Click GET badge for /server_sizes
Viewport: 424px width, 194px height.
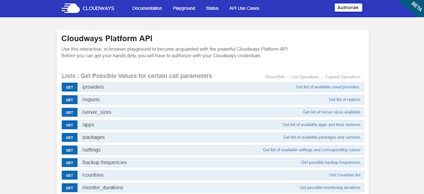point(70,112)
